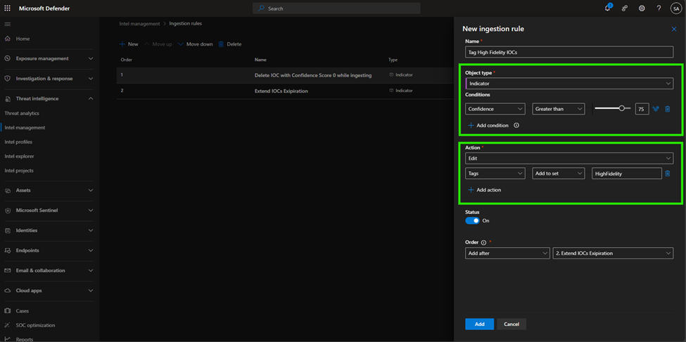Click the Cloud apps cloud icon
The height and width of the screenshot is (342, 686).
(8, 291)
